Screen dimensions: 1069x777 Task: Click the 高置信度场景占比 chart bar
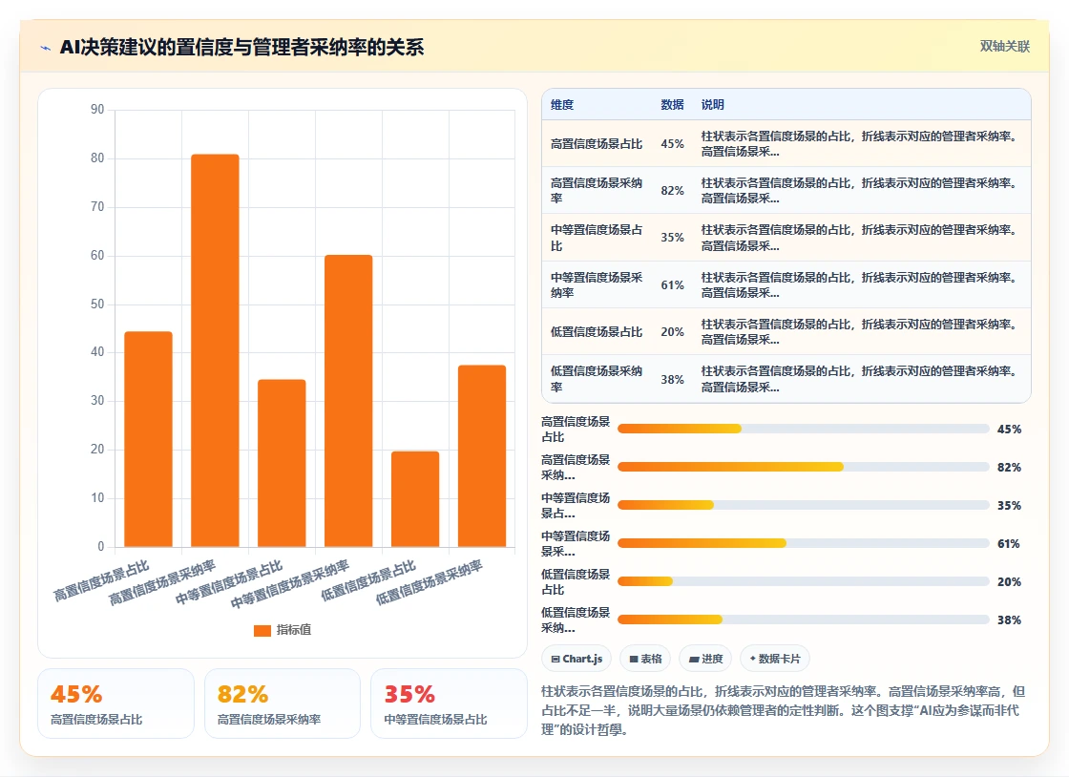pos(149,439)
